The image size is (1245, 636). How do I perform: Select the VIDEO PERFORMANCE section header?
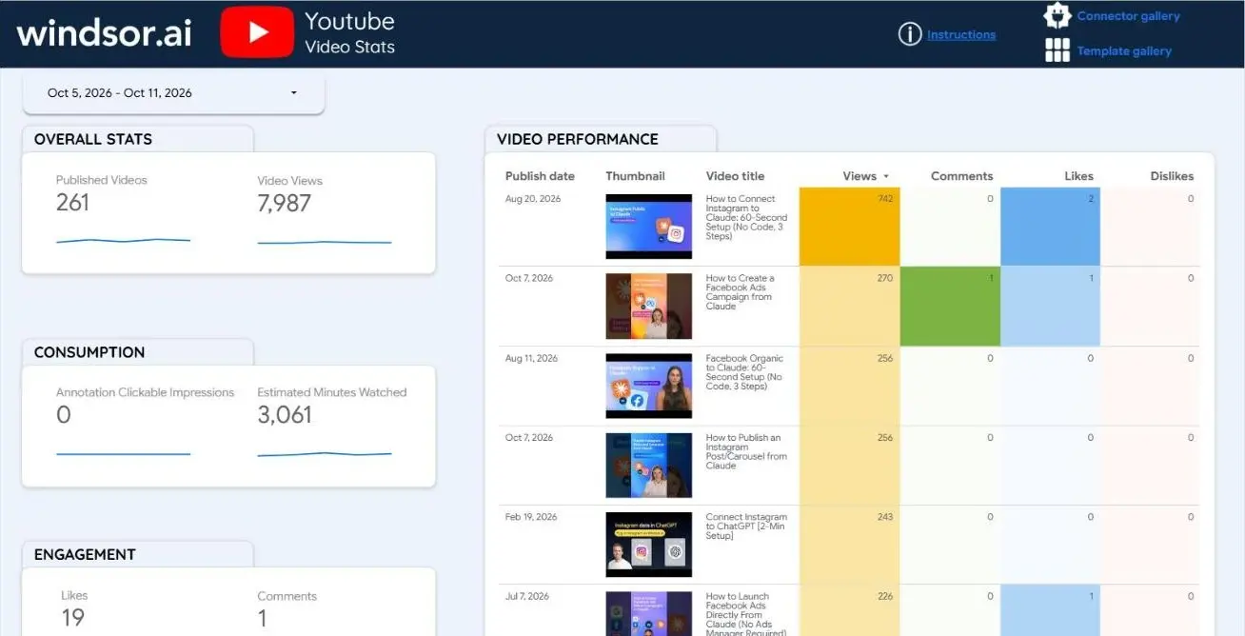(578, 139)
